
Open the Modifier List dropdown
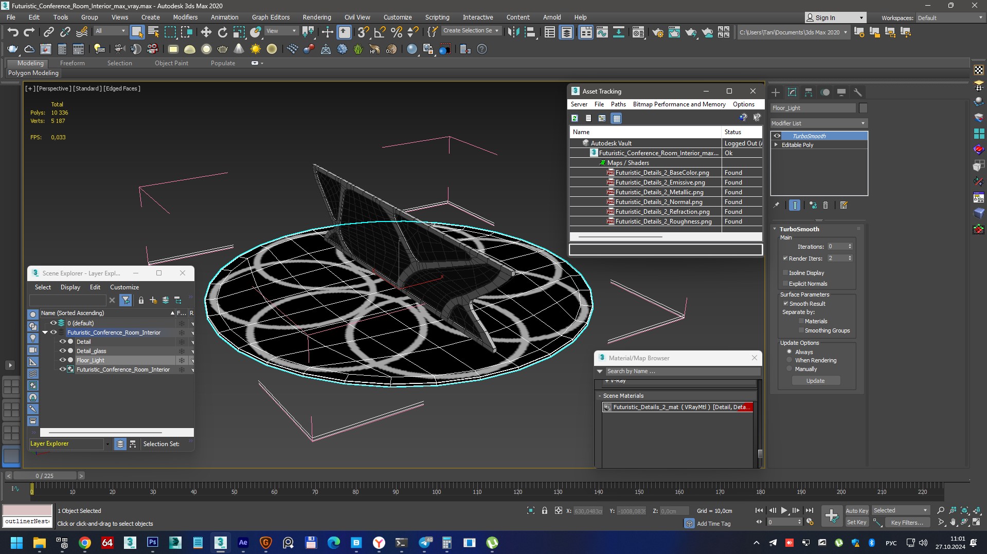[x=819, y=123]
